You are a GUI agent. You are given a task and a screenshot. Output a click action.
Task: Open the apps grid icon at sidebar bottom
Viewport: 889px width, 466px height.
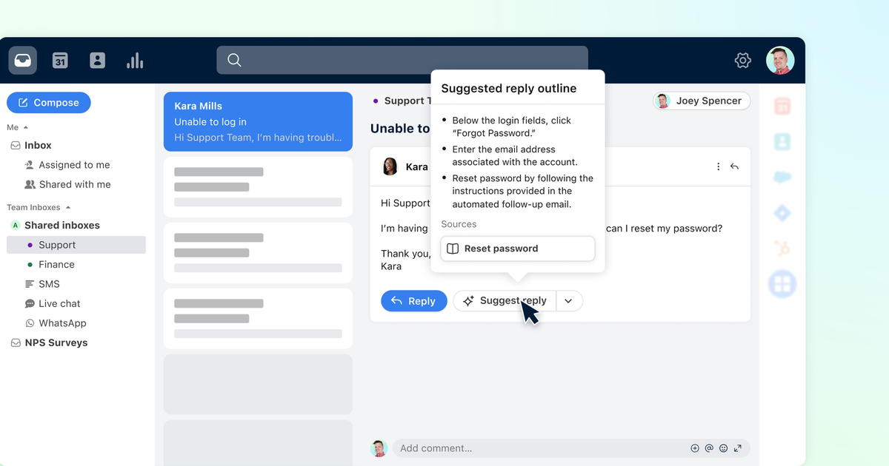point(782,283)
